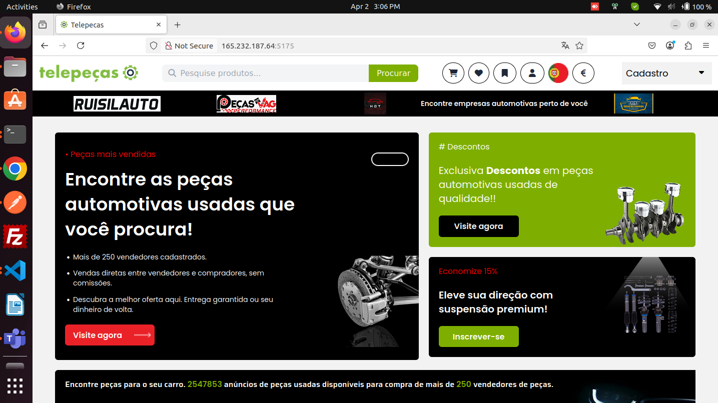Viewport: 718px width, 403px height.
Task: Click the red Visite agora button
Action: pyautogui.click(x=110, y=335)
